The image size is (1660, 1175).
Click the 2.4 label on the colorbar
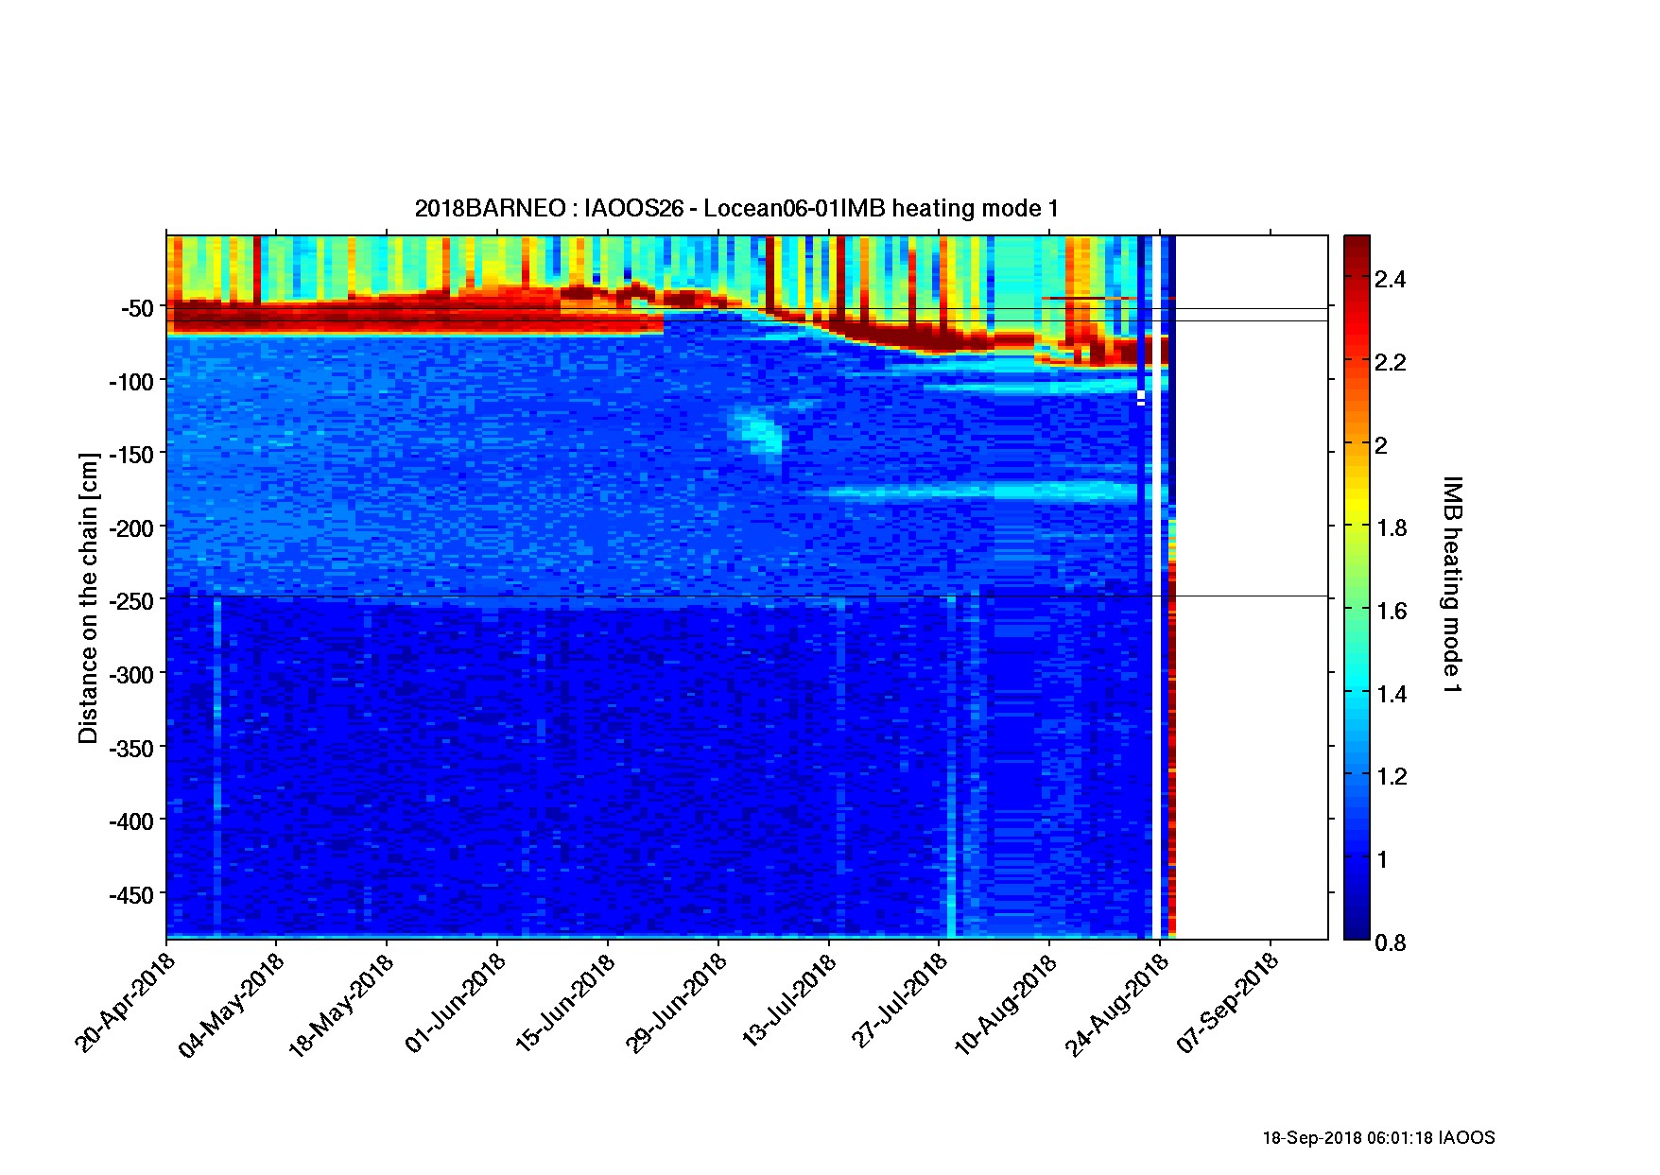[x=1390, y=279]
